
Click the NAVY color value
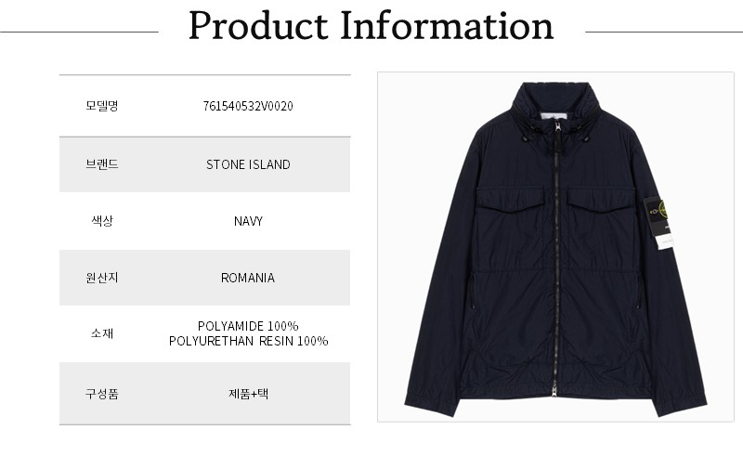pyautogui.click(x=248, y=221)
